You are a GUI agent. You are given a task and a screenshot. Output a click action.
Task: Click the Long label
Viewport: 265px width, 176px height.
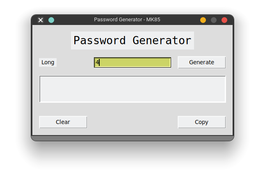[x=48, y=62]
